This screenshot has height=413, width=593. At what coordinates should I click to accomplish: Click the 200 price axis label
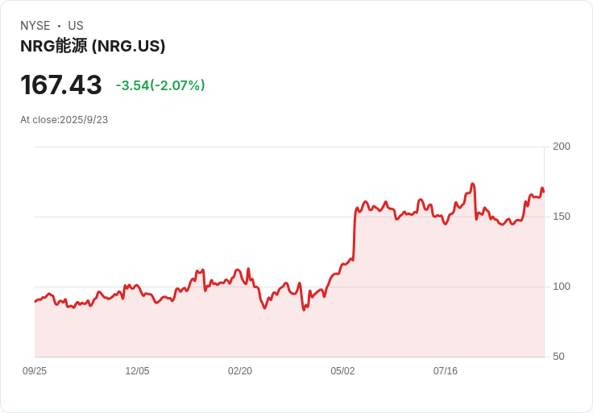(562, 147)
